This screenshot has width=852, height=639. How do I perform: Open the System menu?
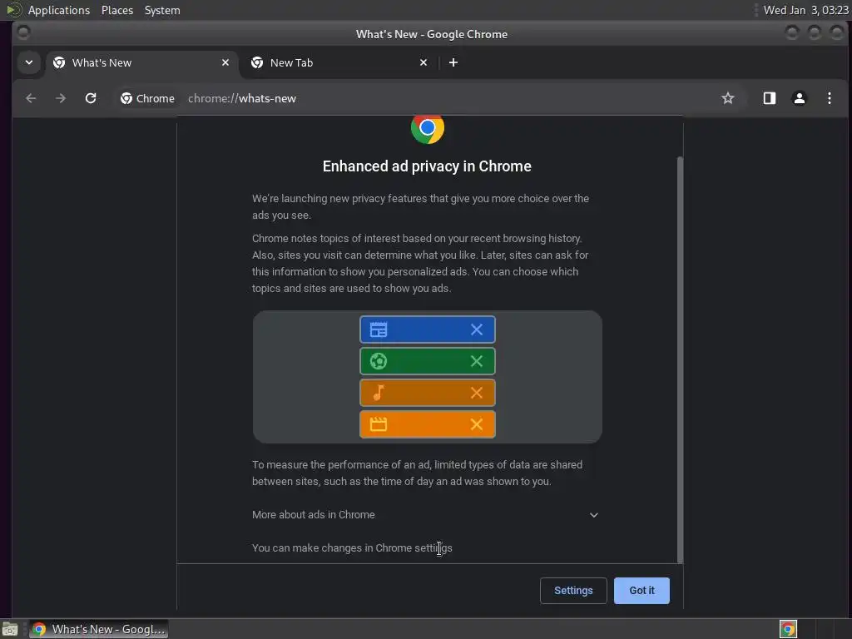(162, 10)
